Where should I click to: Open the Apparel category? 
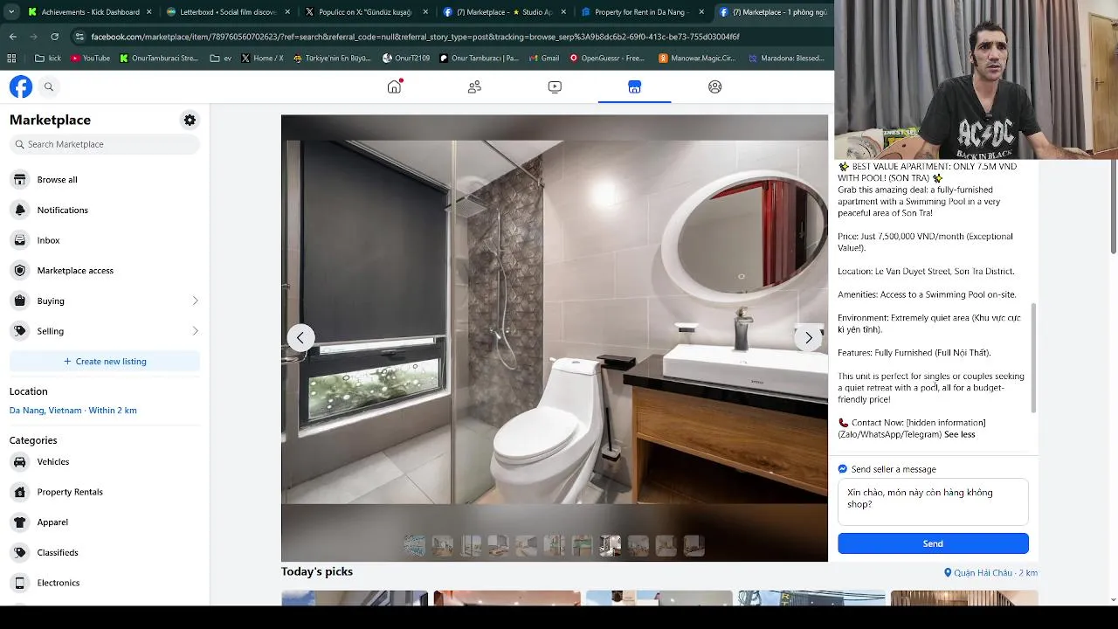pyautogui.click(x=105, y=522)
